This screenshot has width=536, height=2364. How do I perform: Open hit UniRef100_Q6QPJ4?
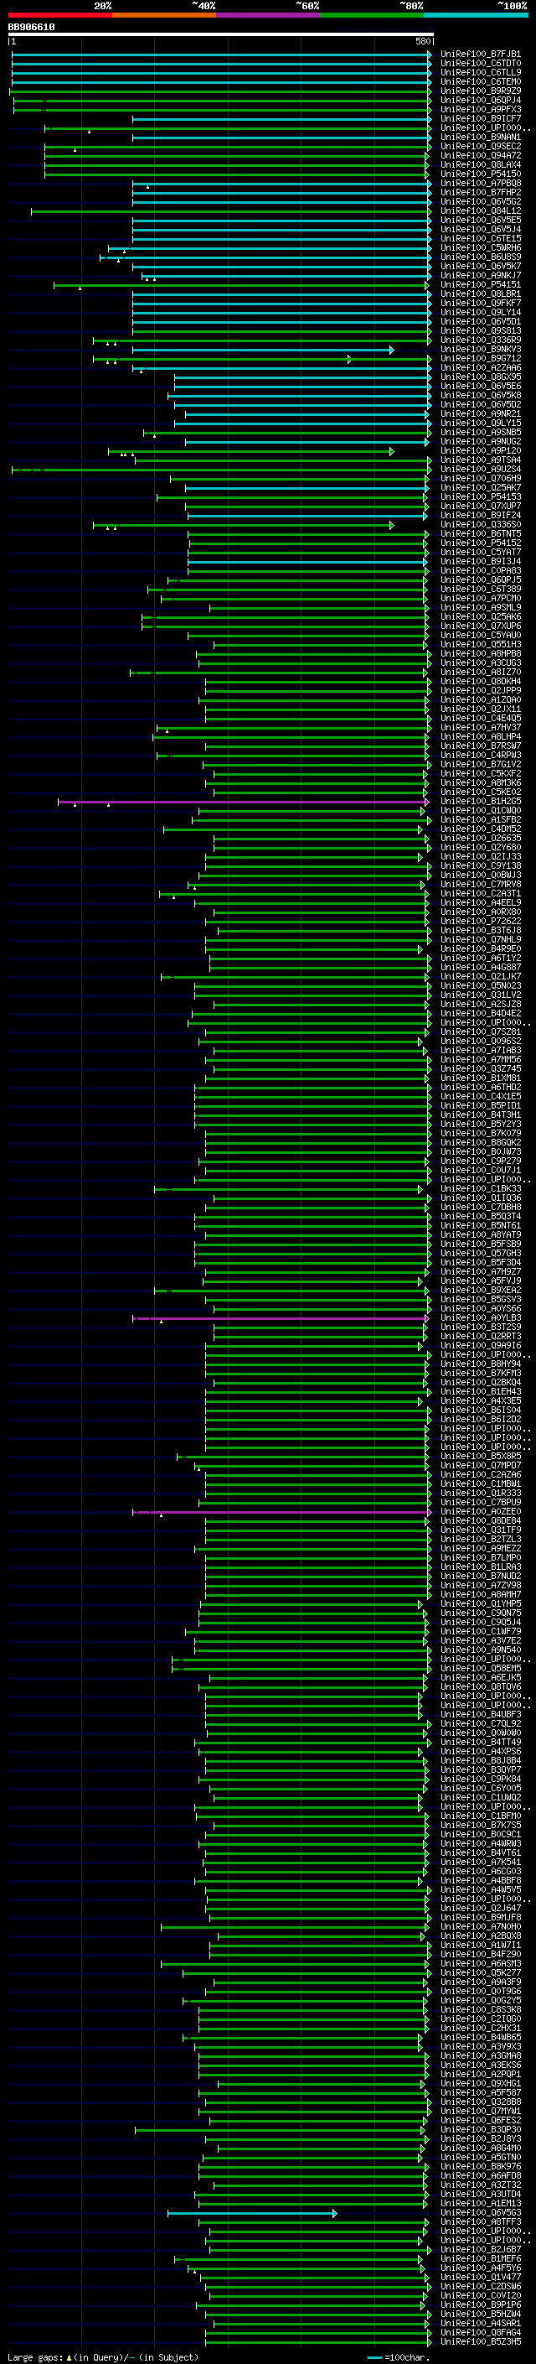point(481,100)
